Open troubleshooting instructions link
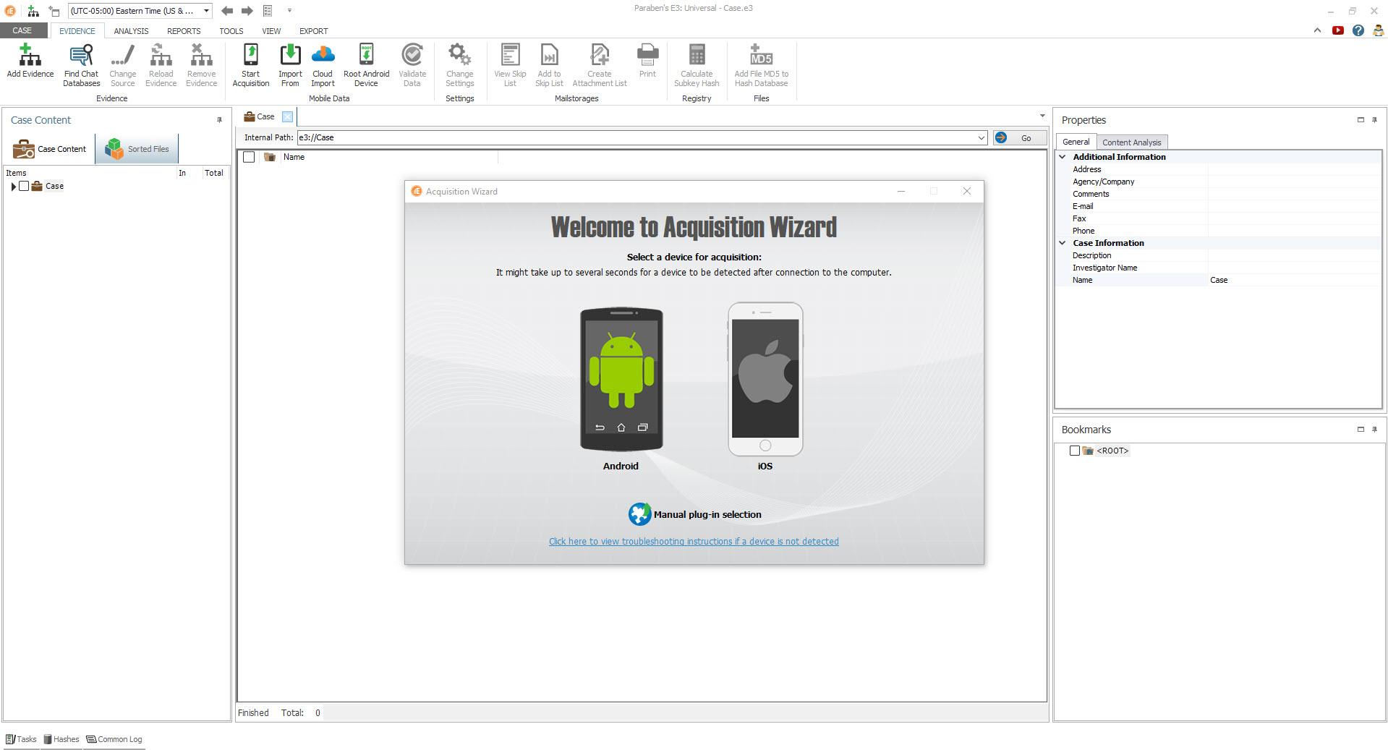Image resolution: width=1388 pixels, height=750 pixels. click(x=694, y=542)
